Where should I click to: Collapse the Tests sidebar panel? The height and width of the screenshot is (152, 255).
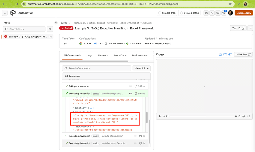[56, 23]
